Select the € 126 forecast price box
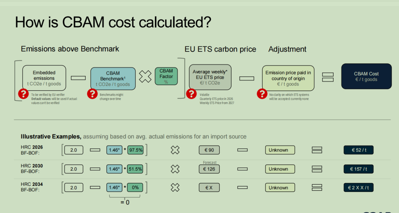The image size is (399, 213). click(x=209, y=169)
